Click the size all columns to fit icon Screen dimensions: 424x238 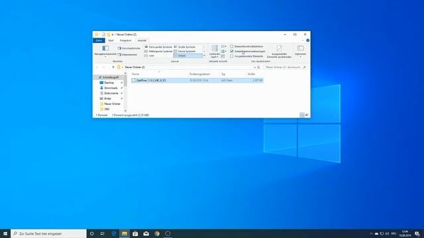tap(223, 56)
